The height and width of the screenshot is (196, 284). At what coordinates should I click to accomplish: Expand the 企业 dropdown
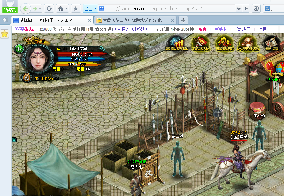(90, 9)
